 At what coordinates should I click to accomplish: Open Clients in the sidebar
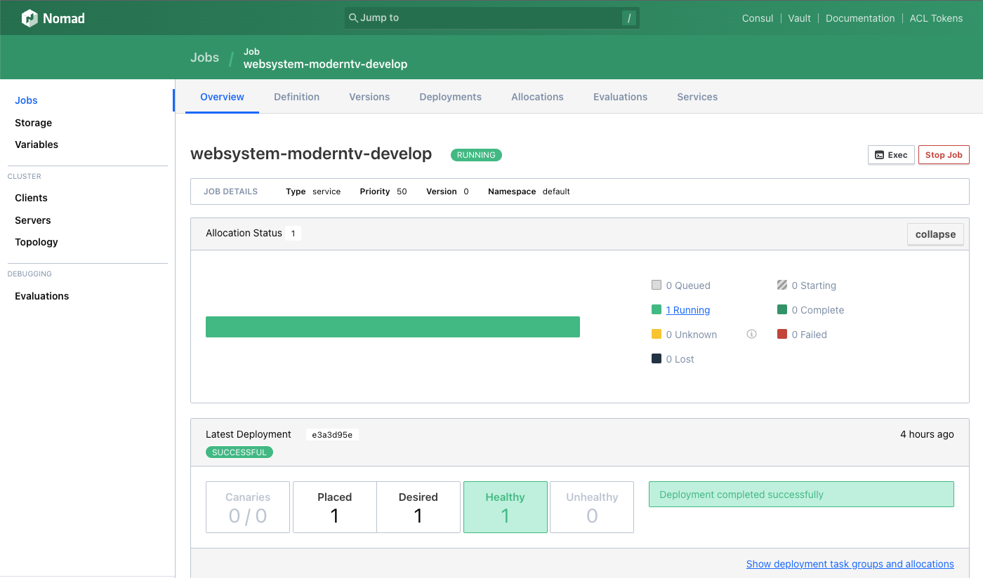pyautogui.click(x=31, y=198)
